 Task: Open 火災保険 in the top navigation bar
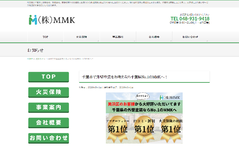82,37
